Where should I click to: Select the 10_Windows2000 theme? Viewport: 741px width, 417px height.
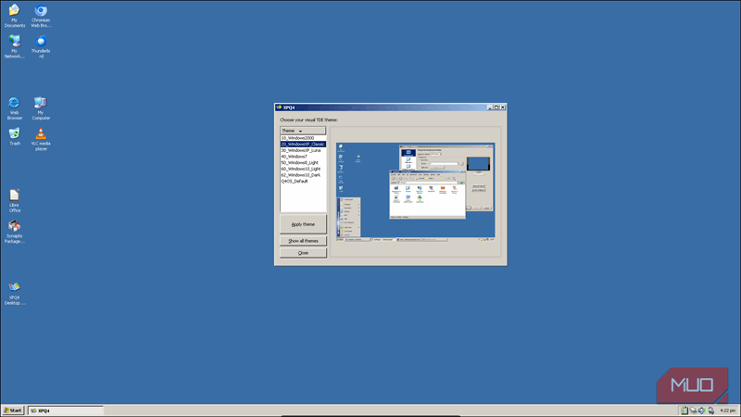298,138
